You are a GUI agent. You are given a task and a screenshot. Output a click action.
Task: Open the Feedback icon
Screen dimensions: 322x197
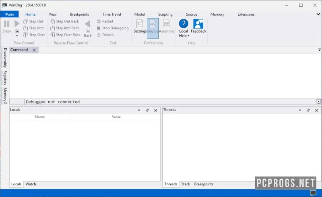point(198,24)
